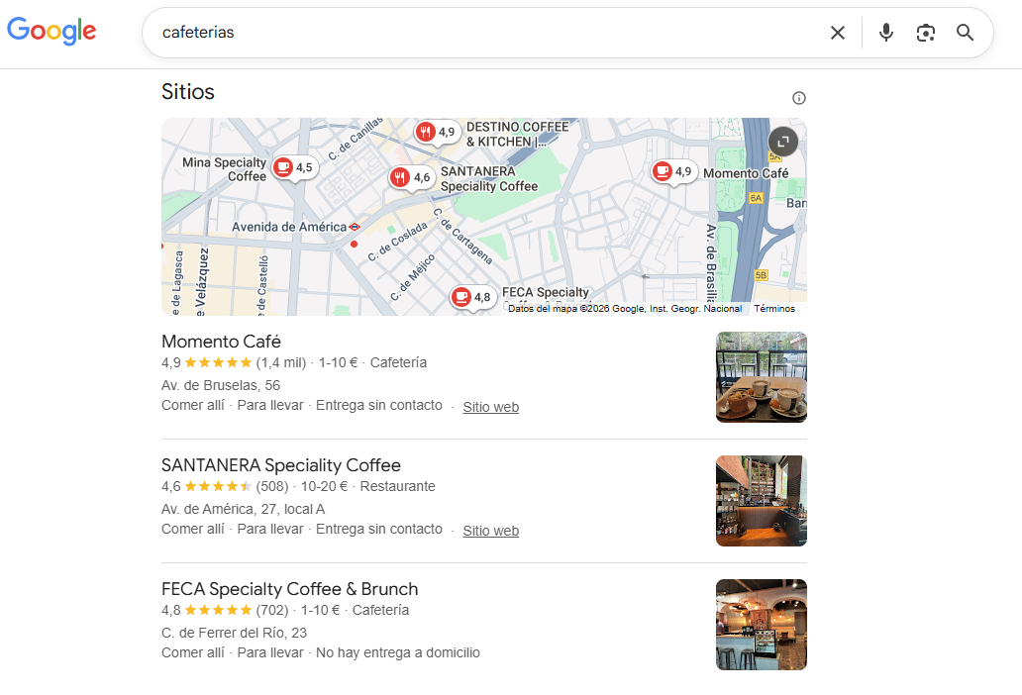Click the '(508)' reviews count
The image size is (1022, 695).
click(271, 486)
